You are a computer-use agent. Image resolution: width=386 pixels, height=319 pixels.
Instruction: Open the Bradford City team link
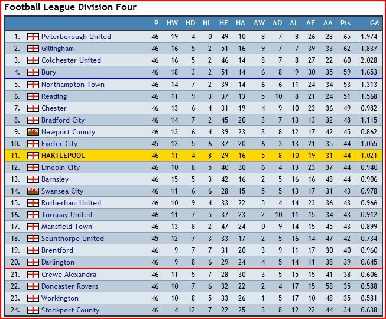click(x=63, y=120)
